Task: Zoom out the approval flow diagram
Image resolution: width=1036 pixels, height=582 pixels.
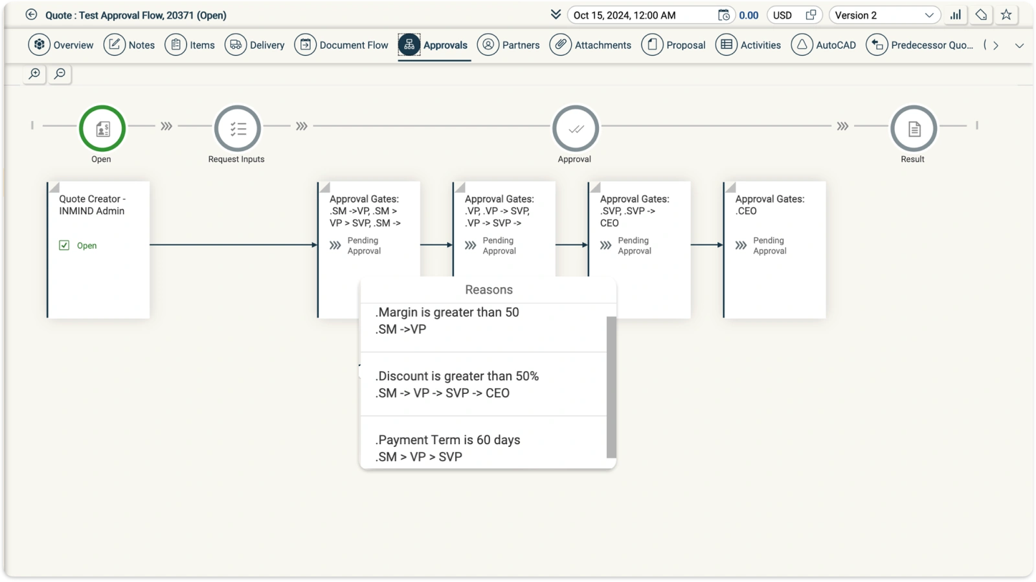Action: pos(60,74)
